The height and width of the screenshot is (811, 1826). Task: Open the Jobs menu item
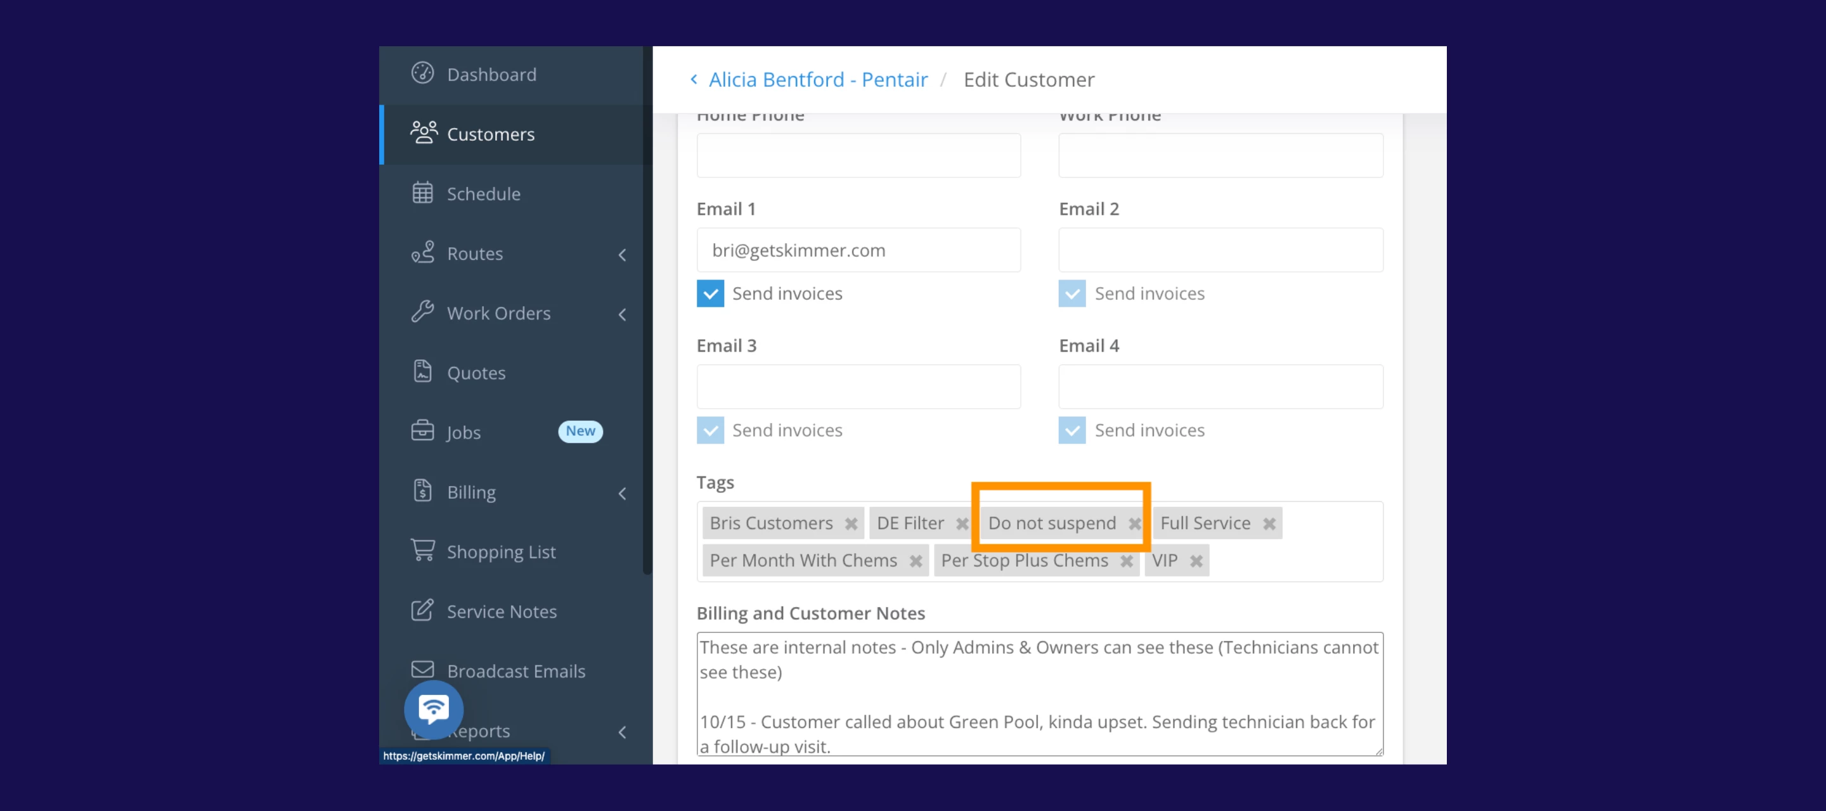pos(463,432)
